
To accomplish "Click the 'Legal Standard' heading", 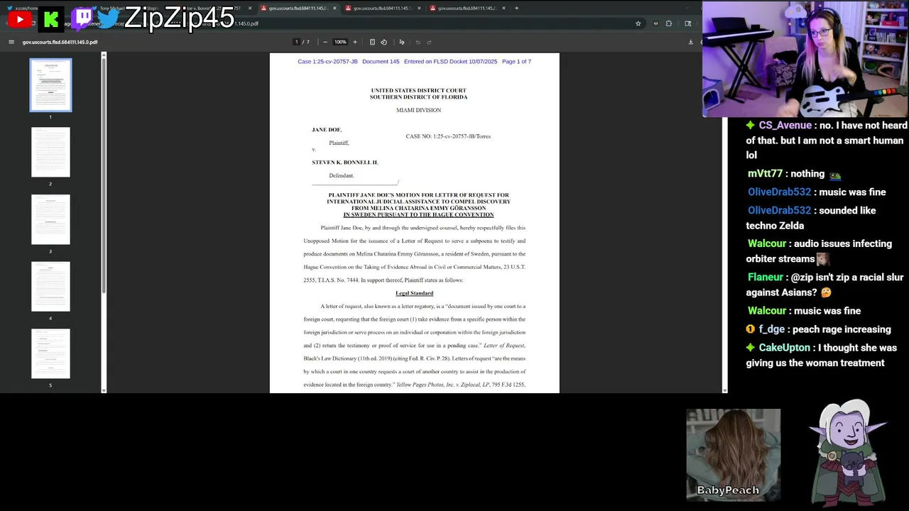I will [x=414, y=293].
